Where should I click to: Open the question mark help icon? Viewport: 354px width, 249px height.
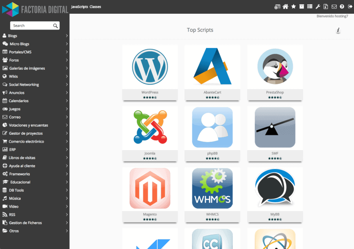342,7
